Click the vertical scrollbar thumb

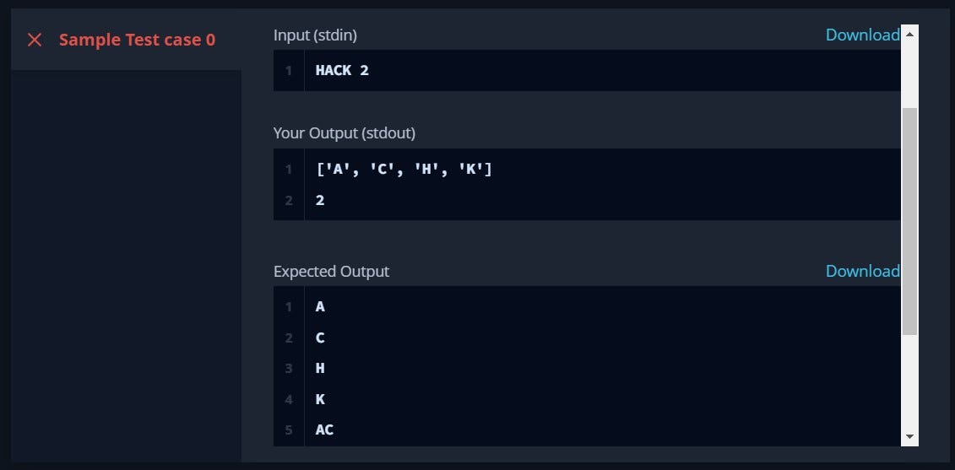click(909, 222)
